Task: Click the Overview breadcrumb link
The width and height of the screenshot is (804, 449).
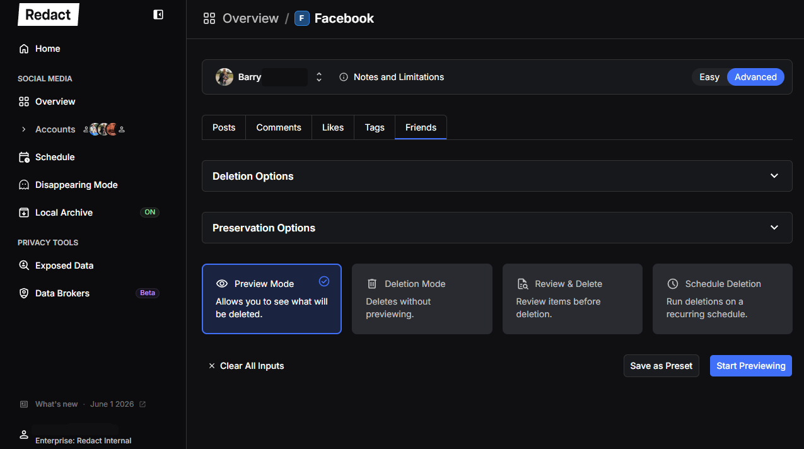Action: click(250, 18)
